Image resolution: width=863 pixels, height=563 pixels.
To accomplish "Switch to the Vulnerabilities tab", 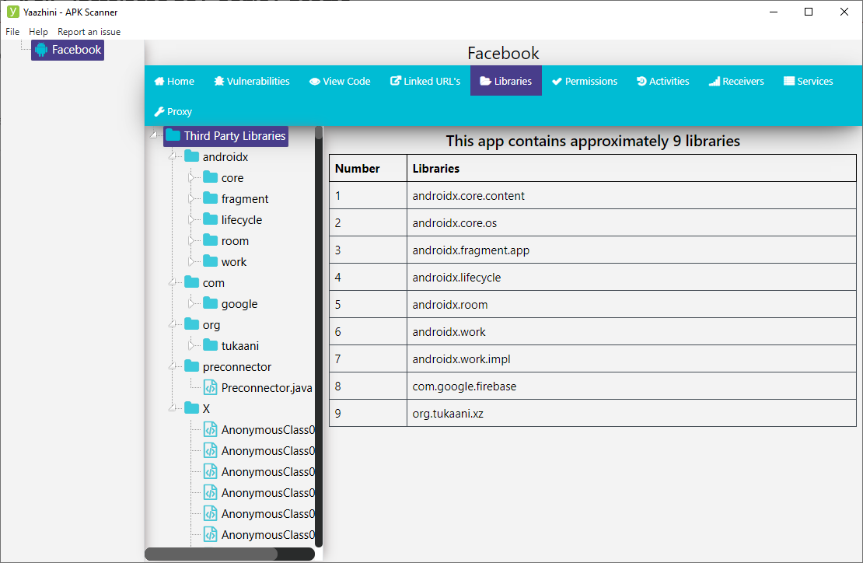I will (x=252, y=81).
